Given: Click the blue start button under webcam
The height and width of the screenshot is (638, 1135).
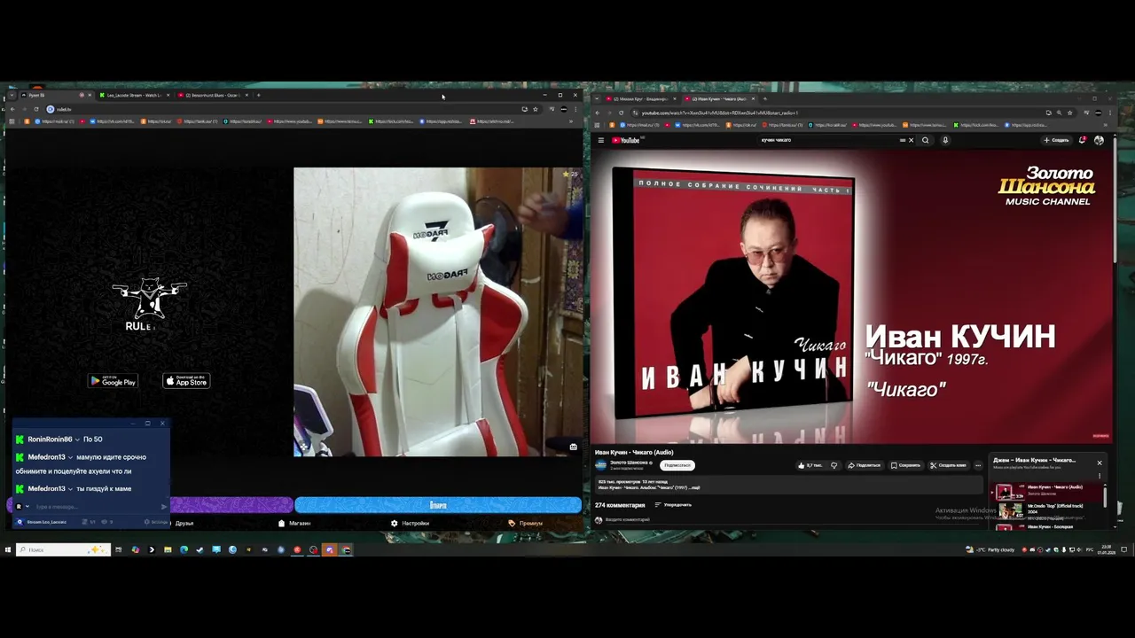Looking at the screenshot, I should point(438,505).
